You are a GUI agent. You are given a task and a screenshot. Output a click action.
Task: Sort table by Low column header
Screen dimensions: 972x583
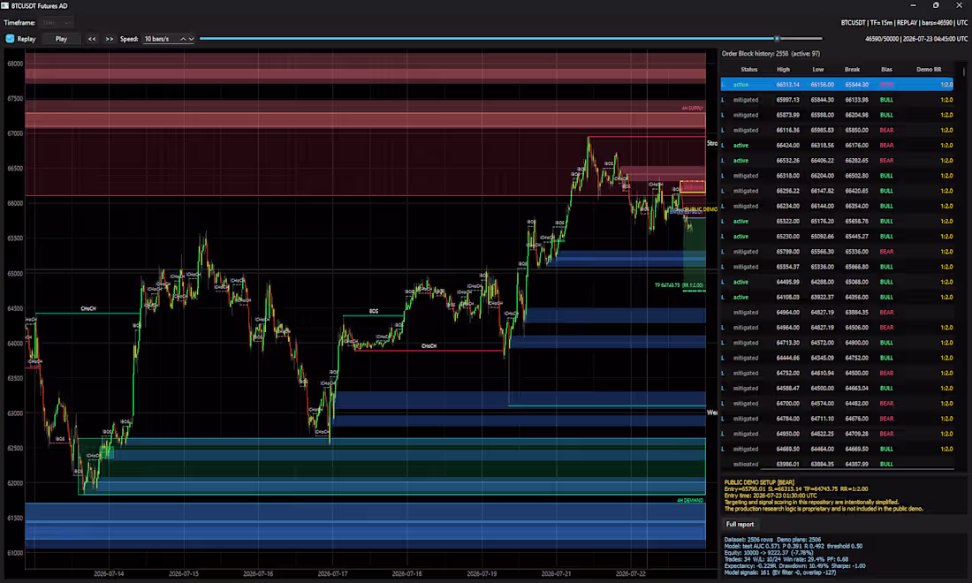coord(818,70)
